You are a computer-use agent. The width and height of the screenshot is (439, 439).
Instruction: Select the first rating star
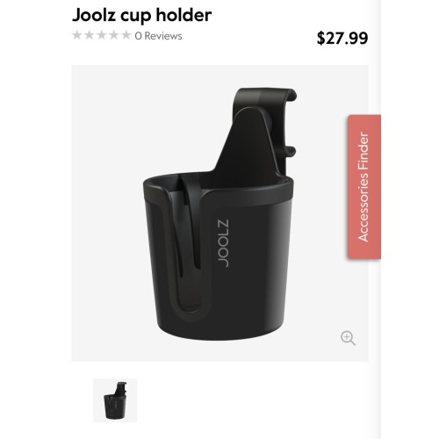[77, 35]
